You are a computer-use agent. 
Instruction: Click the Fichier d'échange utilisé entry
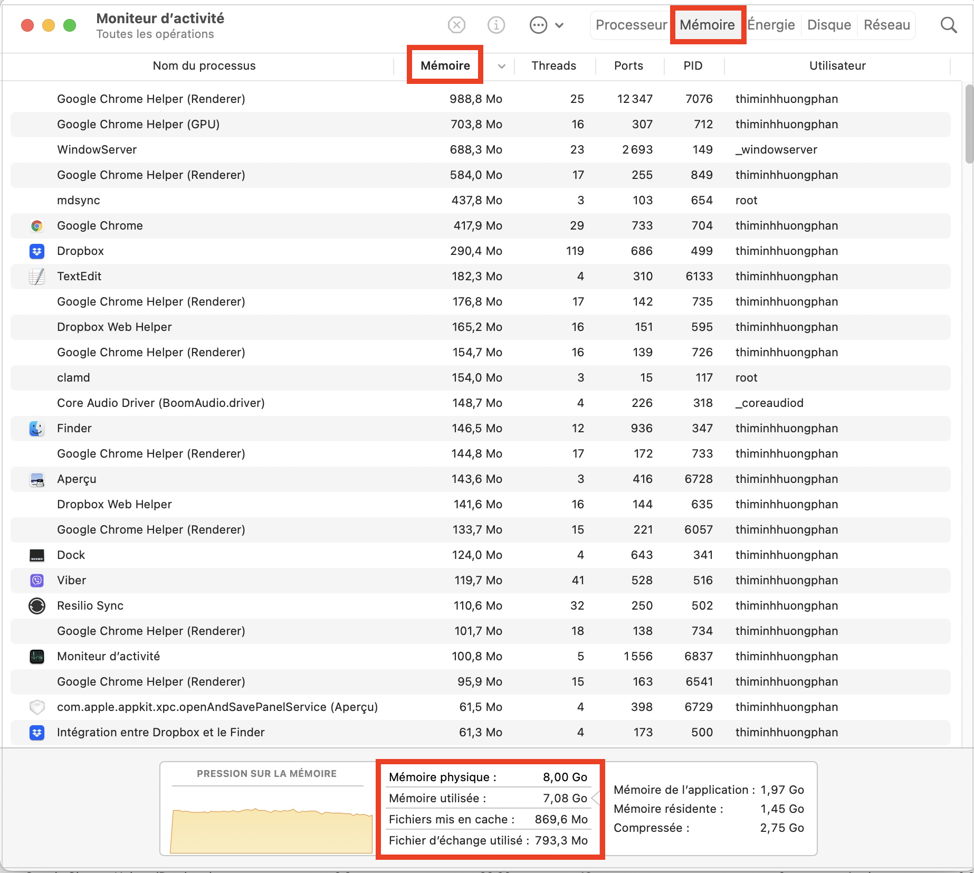(488, 841)
